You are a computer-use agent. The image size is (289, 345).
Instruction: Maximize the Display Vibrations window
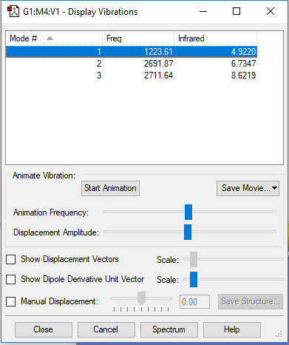click(x=237, y=11)
